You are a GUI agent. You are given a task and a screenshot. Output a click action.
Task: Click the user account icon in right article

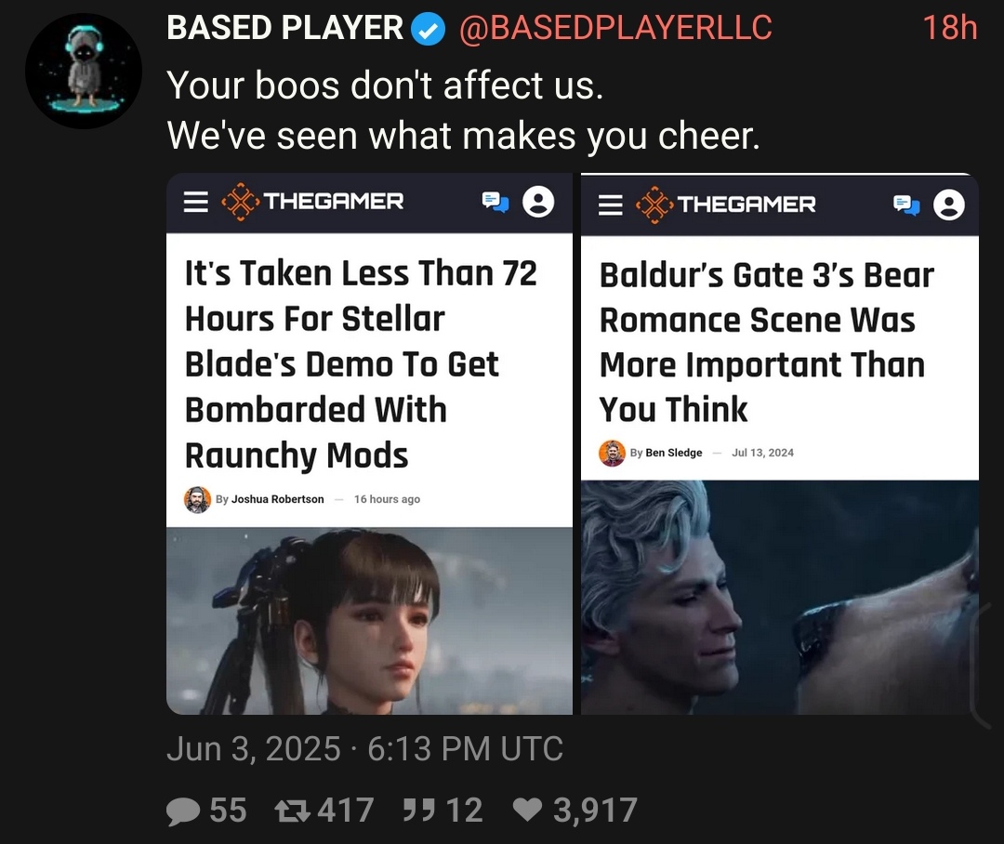(949, 204)
